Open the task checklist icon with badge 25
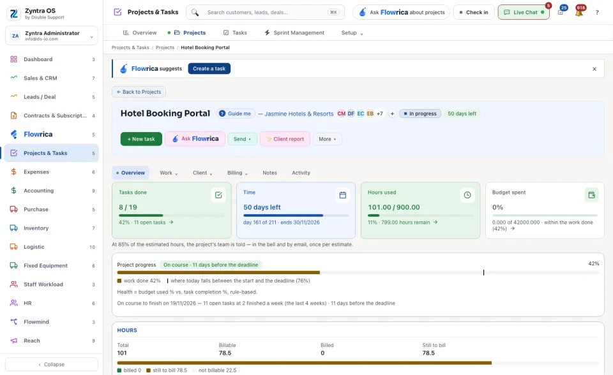This screenshot has width=613, height=375. (561, 13)
